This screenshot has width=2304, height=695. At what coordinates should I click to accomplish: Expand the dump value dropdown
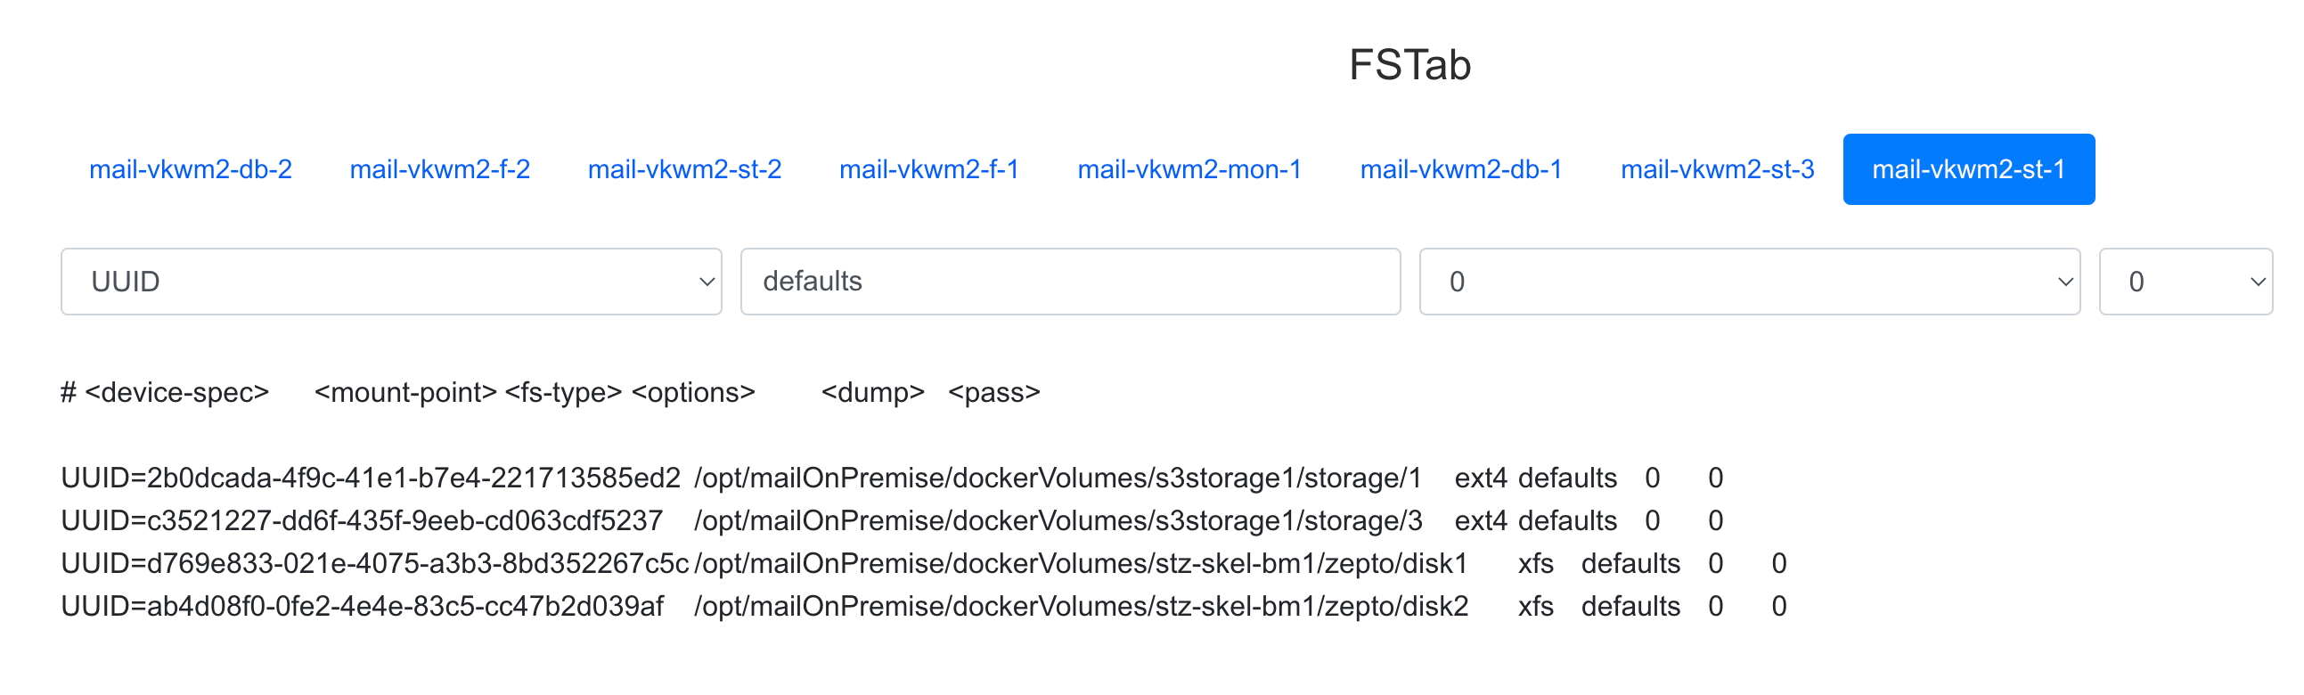(1749, 282)
